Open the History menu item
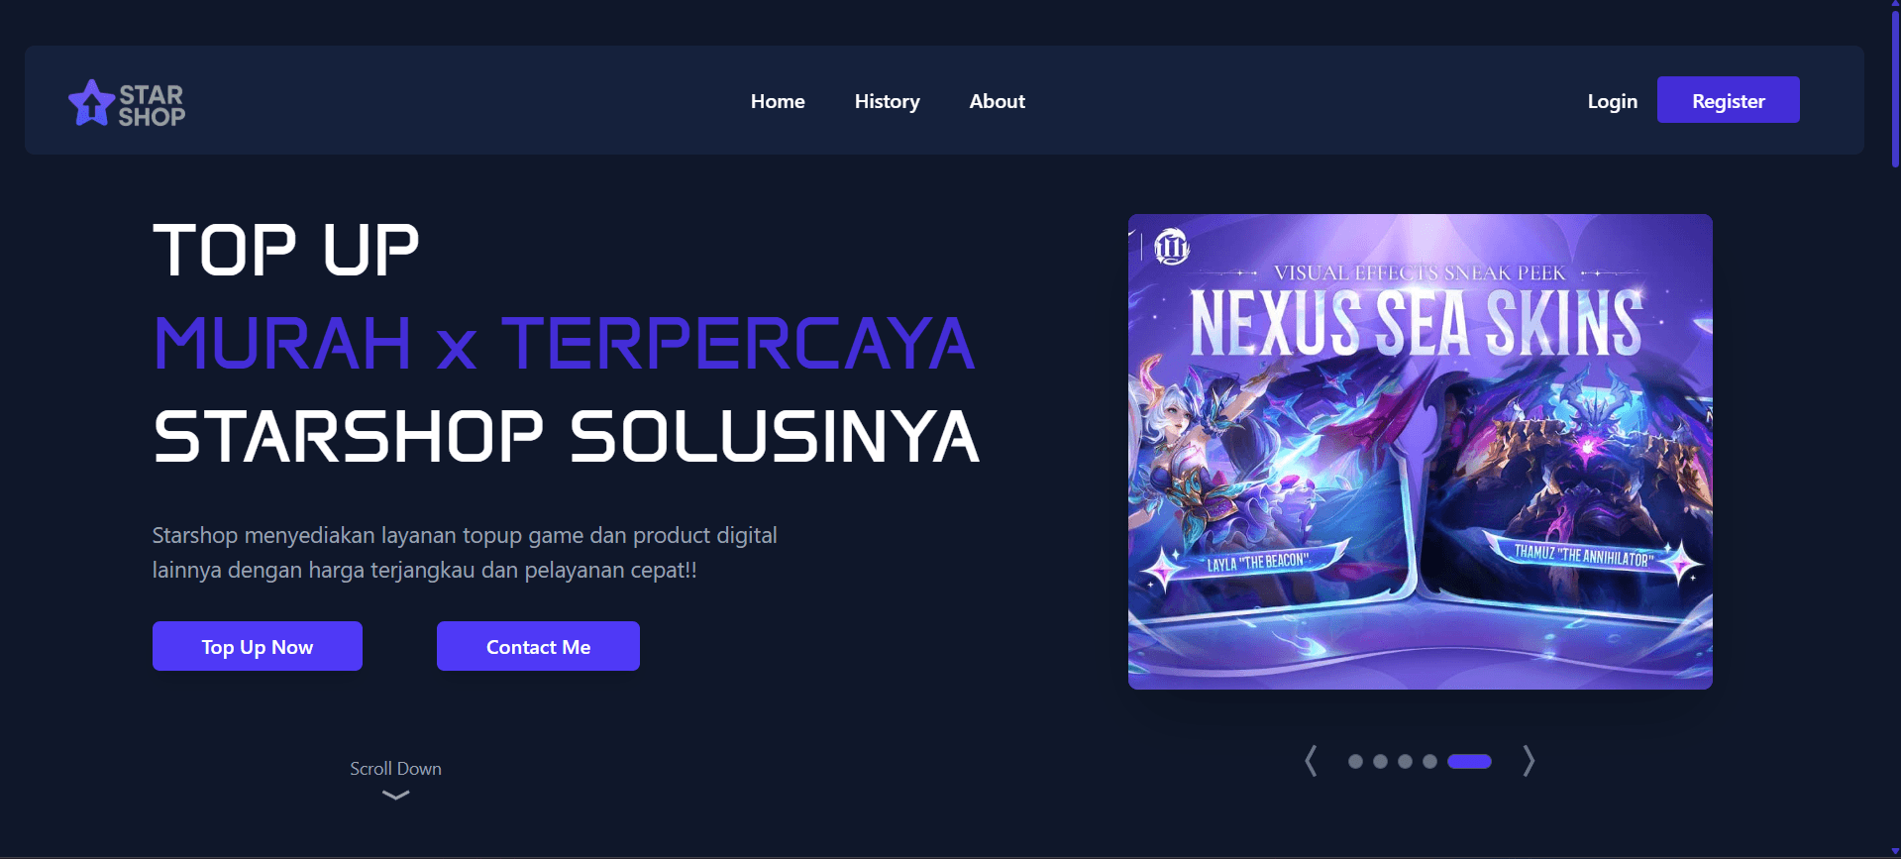The width and height of the screenshot is (1901, 859). pos(888,101)
